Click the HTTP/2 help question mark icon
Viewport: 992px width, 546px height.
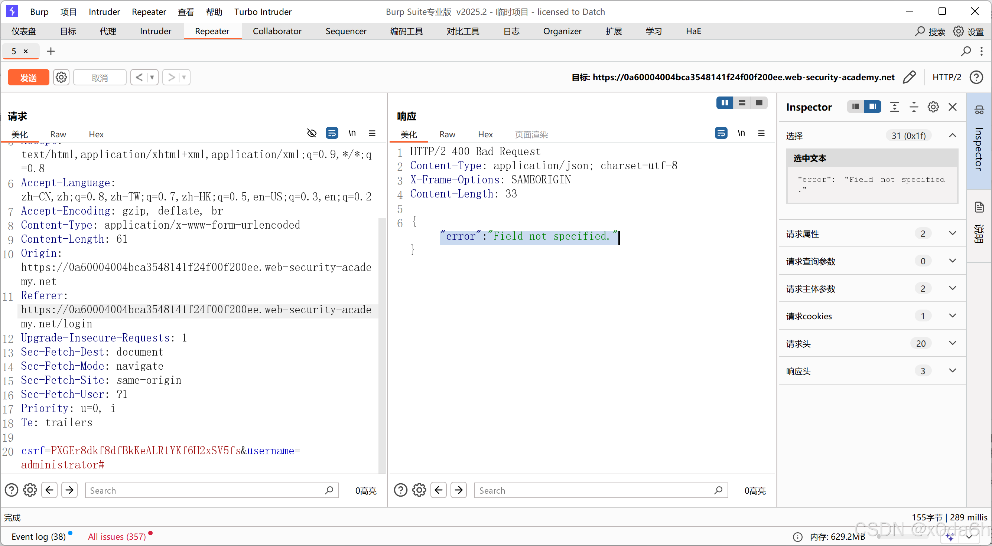point(977,77)
